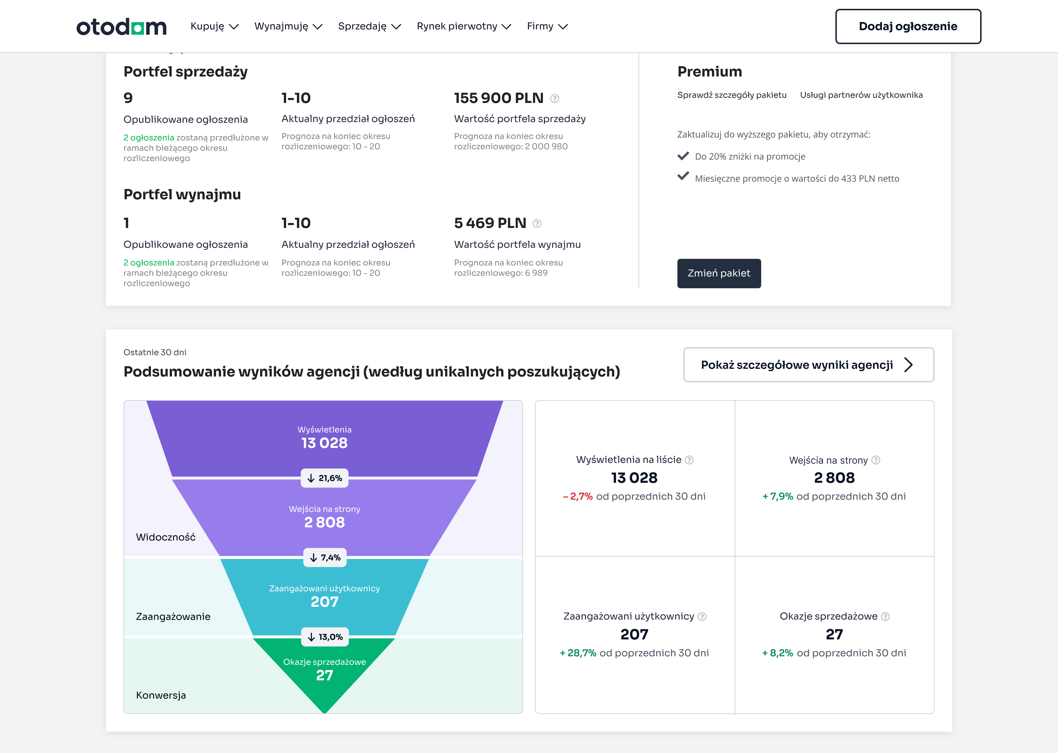
Task: Click help icon next to 5 469 PLN
Action: point(537,224)
